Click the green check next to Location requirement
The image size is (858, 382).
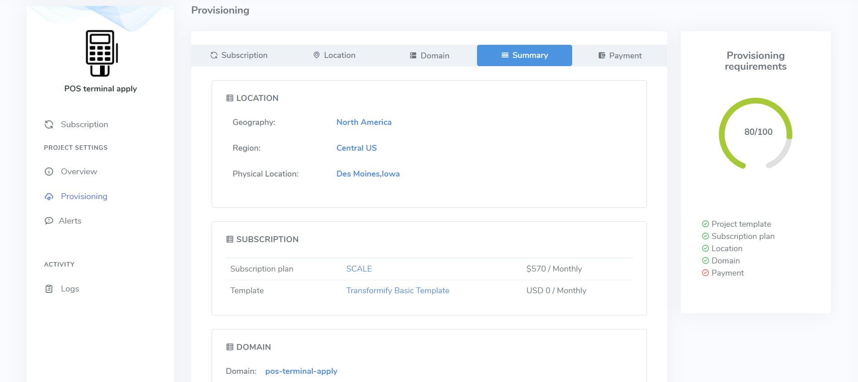pos(705,248)
